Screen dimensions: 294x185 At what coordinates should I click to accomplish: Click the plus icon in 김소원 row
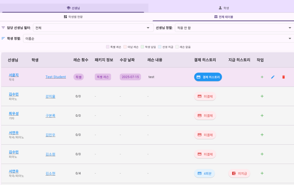click(x=262, y=154)
